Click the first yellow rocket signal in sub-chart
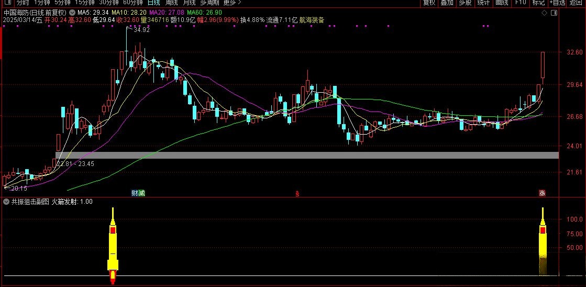This screenshot has height=287, width=586. [113, 245]
